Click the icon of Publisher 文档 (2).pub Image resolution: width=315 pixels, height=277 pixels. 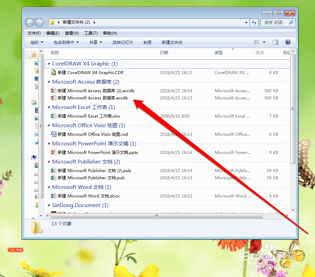pyautogui.click(x=54, y=171)
